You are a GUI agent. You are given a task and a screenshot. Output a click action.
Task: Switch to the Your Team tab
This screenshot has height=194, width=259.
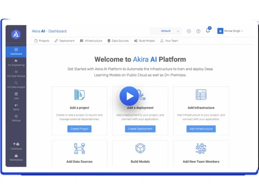click(169, 41)
